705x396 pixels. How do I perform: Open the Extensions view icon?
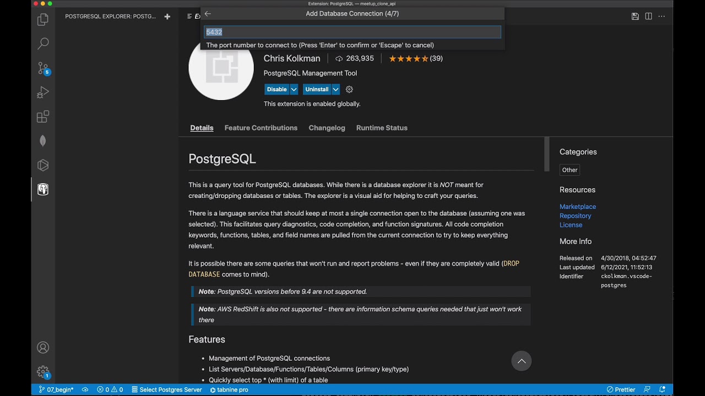[x=43, y=117]
